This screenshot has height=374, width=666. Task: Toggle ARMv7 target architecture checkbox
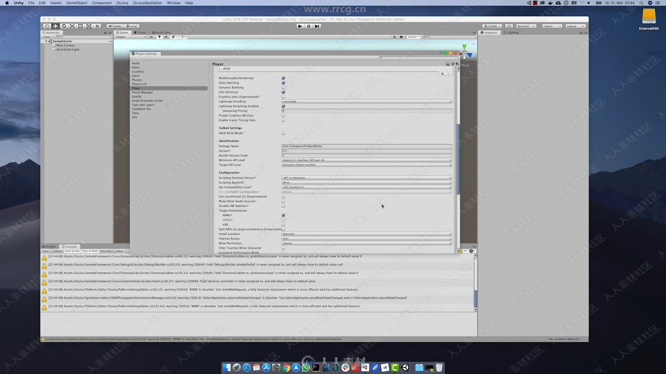[283, 215]
